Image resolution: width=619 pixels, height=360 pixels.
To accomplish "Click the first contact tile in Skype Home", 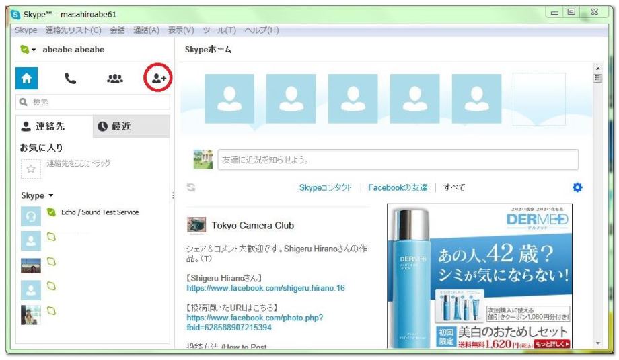I will tap(229, 99).
